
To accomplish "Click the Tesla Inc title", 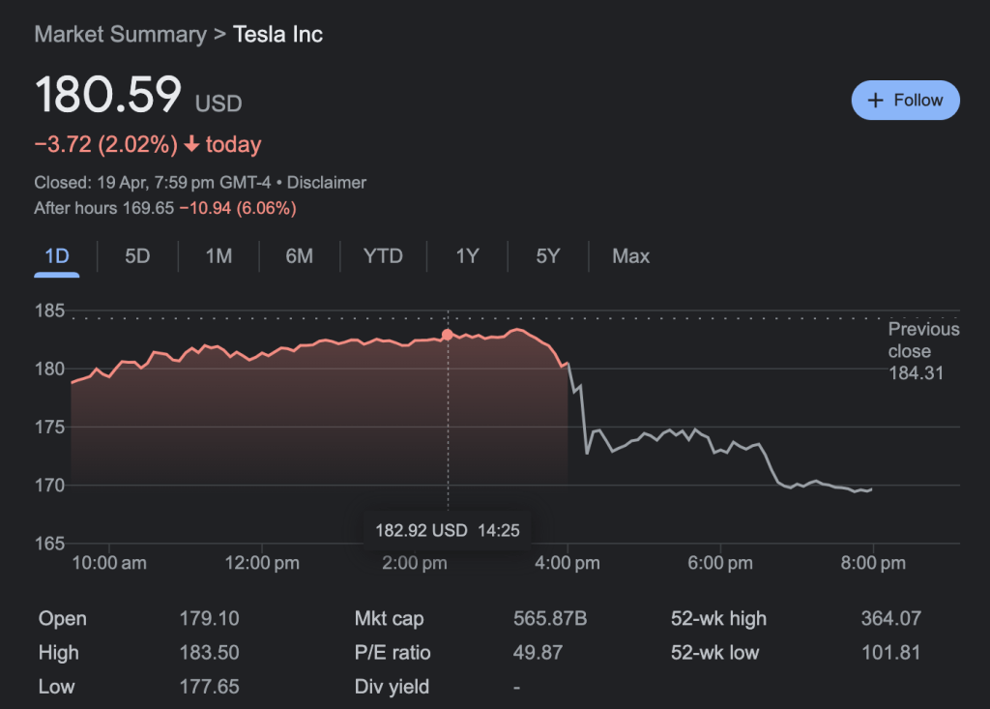I will click(x=278, y=35).
